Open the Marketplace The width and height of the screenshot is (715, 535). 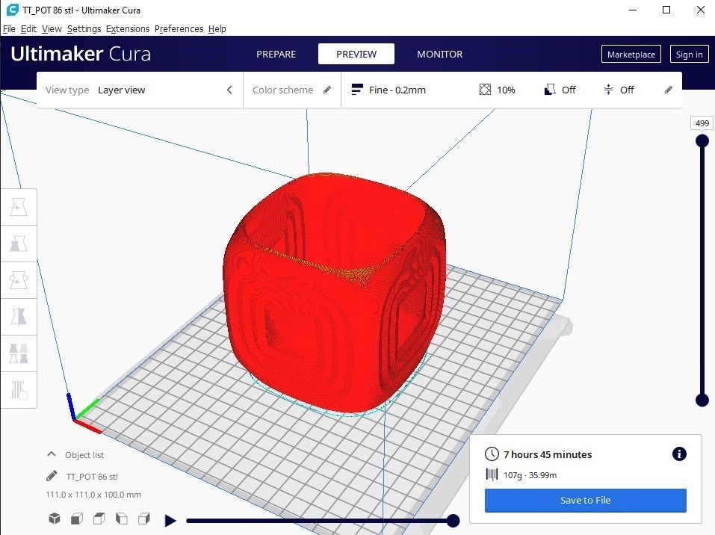[x=631, y=55]
